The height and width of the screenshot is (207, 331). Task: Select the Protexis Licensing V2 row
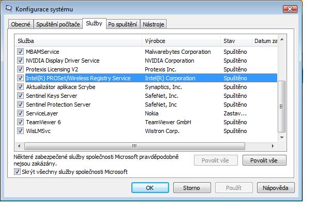(x=52, y=69)
